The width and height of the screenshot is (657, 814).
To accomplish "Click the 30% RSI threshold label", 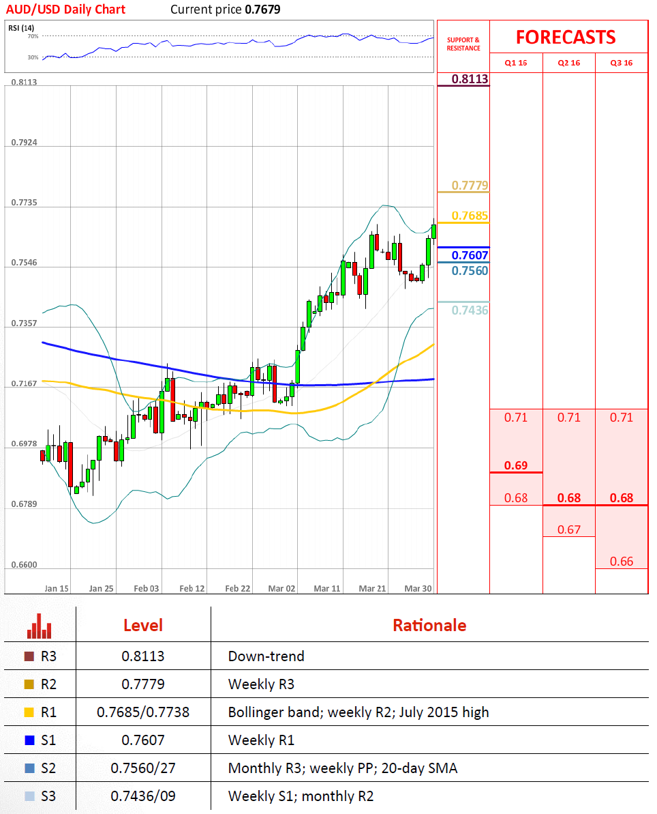I will [33, 57].
